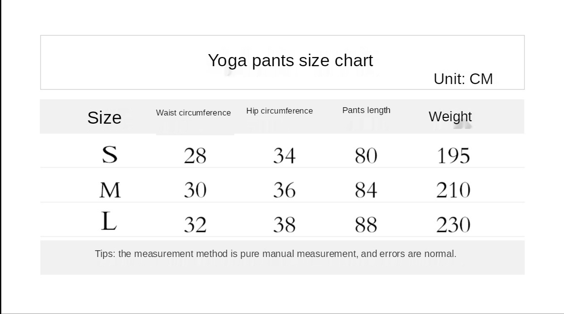564x314 pixels.
Task: Click the 'Size' column header
Action: pyautogui.click(x=104, y=117)
